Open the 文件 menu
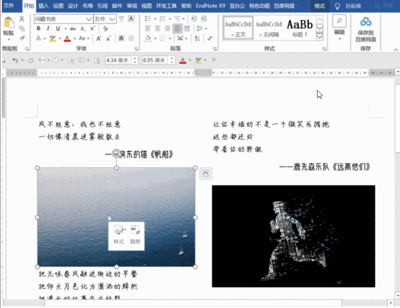 click(9, 6)
